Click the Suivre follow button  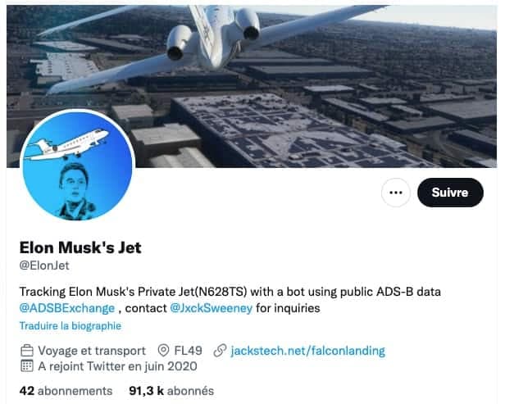coord(450,193)
